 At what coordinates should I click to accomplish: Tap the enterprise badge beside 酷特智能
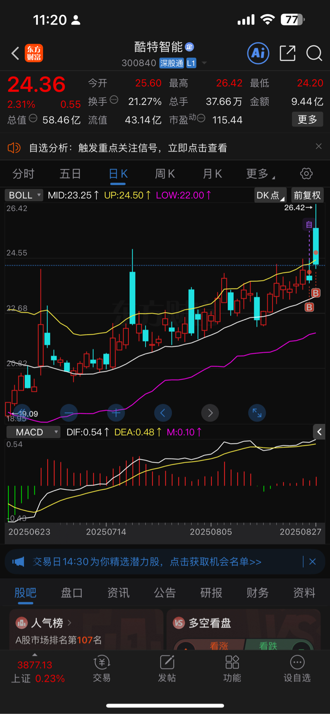click(189, 46)
